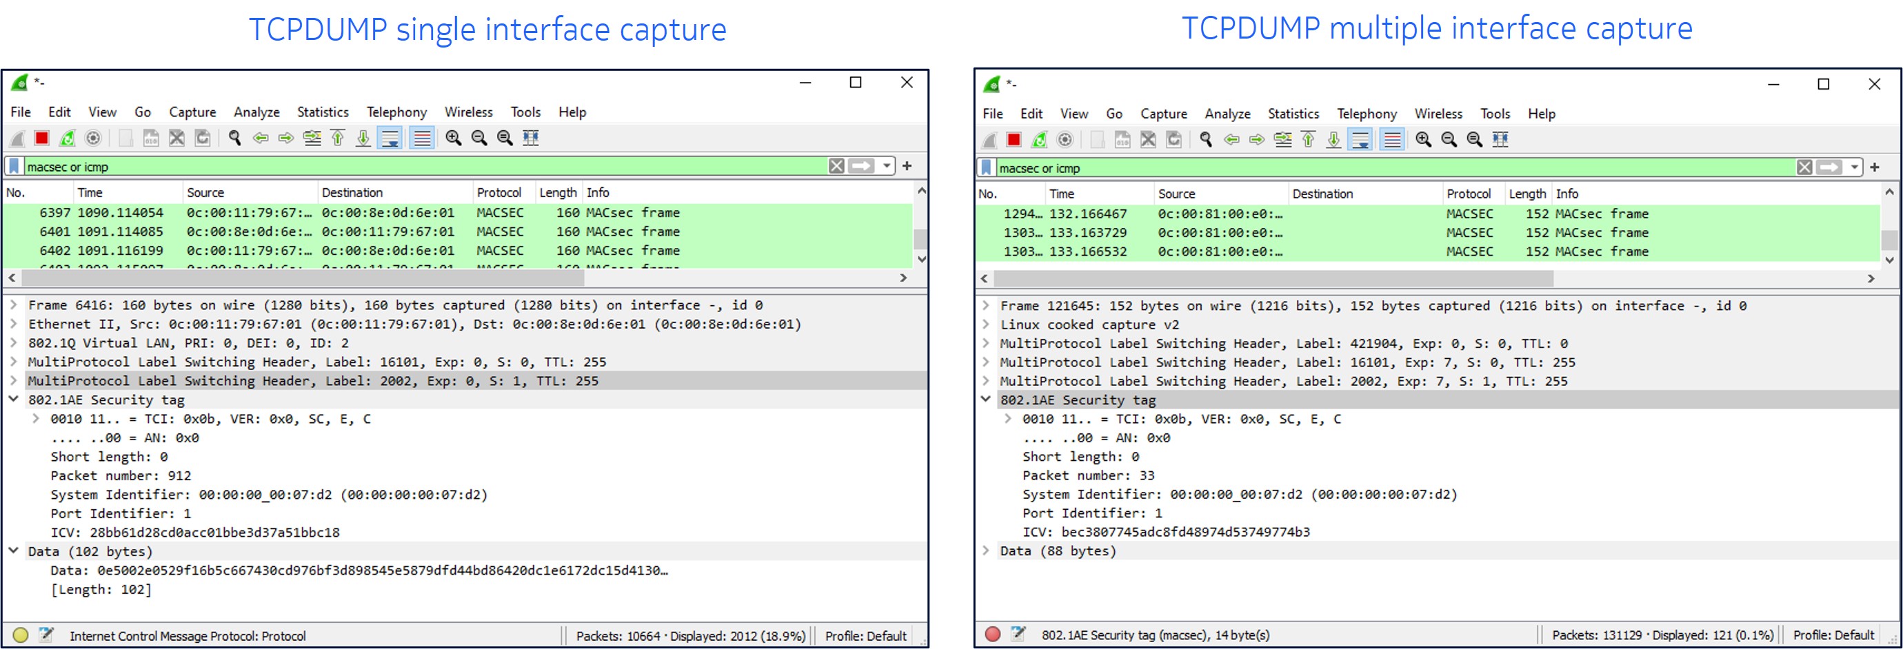Toggle packet colorization in single interface window
Viewport: 1903px width, 649px height.
422,138
